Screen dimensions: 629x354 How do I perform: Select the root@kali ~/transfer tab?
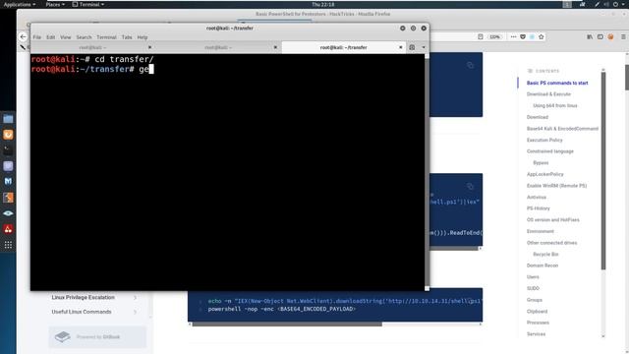pos(343,47)
